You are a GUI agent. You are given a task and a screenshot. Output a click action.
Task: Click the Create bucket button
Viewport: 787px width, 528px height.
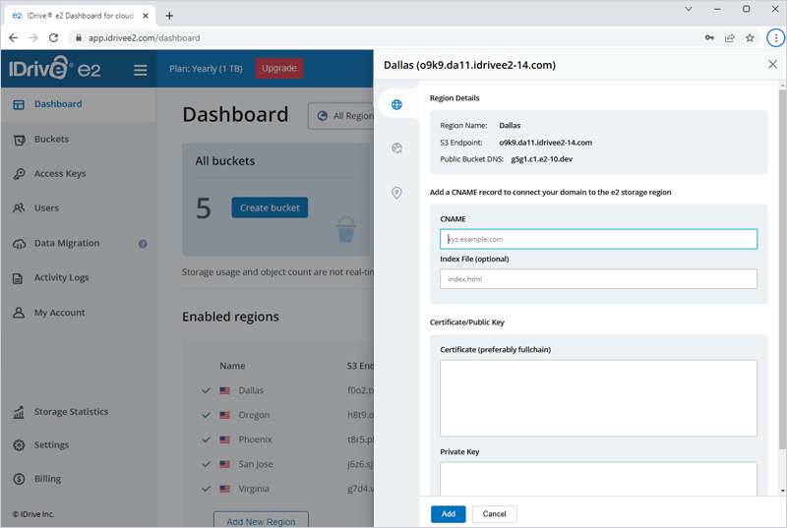click(x=270, y=207)
